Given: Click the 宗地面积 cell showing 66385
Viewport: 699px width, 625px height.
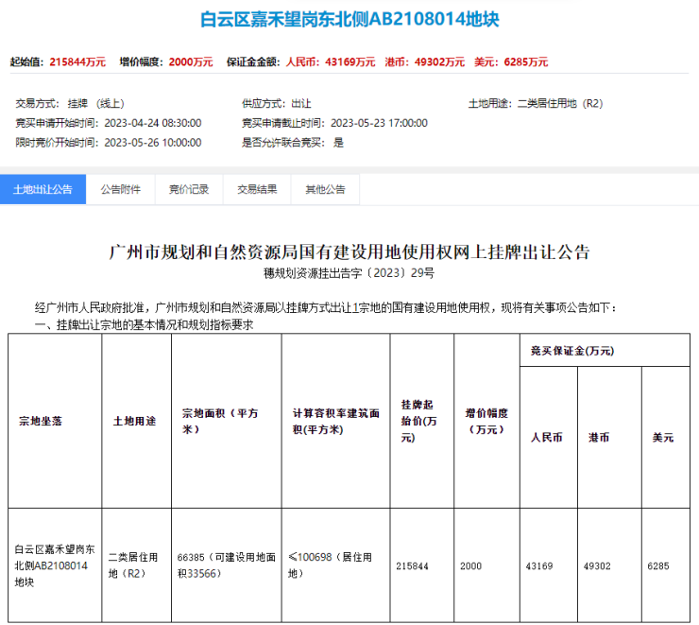Looking at the screenshot, I should coord(225,564).
